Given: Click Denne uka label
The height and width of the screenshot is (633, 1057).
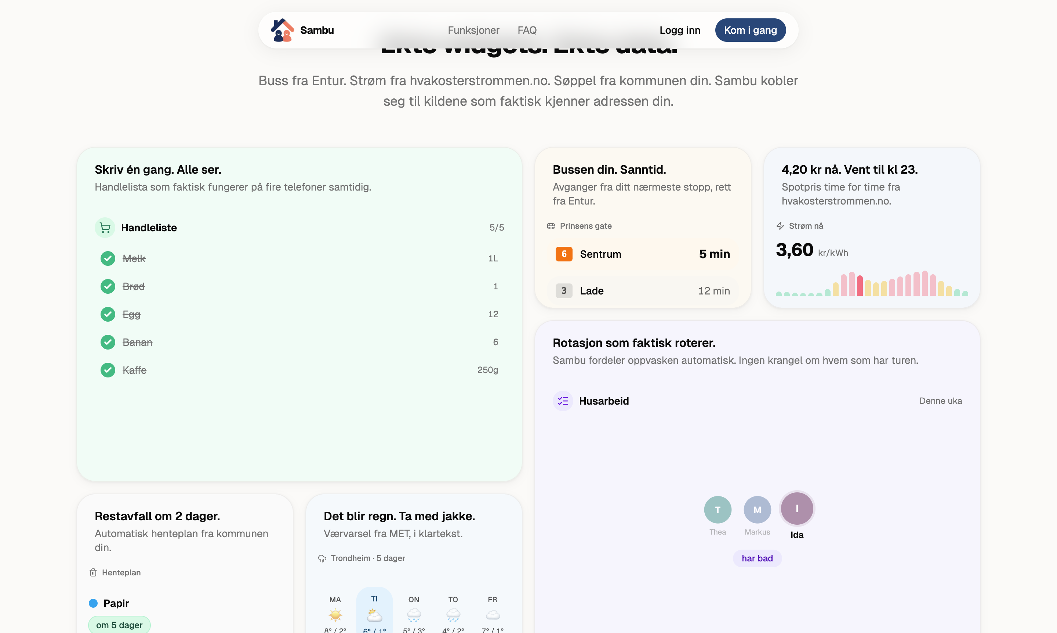Looking at the screenshot, I should 941,401.
